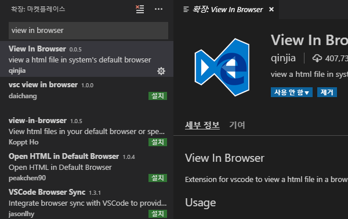The width and height of the screenshot is (348, 219).
Task: Click the jasonlhy publisher label
Action: pyautogui.click(x=21, y=214)
